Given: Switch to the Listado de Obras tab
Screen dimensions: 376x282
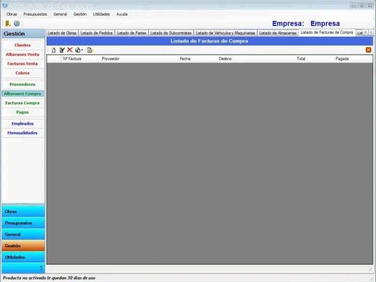Looking at the screenshot, I should click(x=62, y=33).
